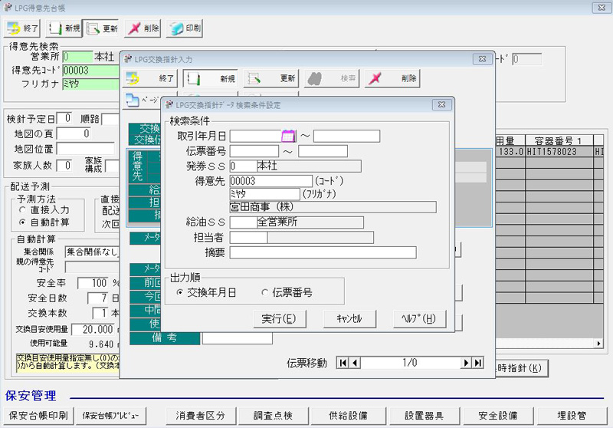Image resolution: width=613 pixels, height=428 pixels.
Task: Select 伝票番号 output order
Action: pyautogui.click(x=265, y=292)
